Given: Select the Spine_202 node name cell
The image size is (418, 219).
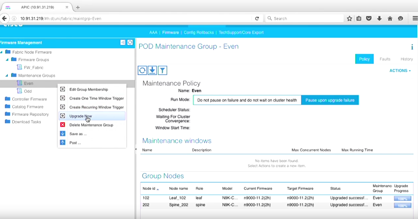Looking at the screenshot, I should point(179,205).
